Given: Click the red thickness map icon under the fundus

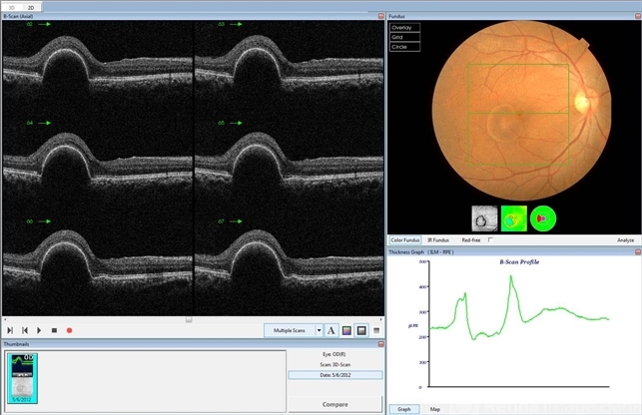Looking at the screenshot, I should coord(542,217).
